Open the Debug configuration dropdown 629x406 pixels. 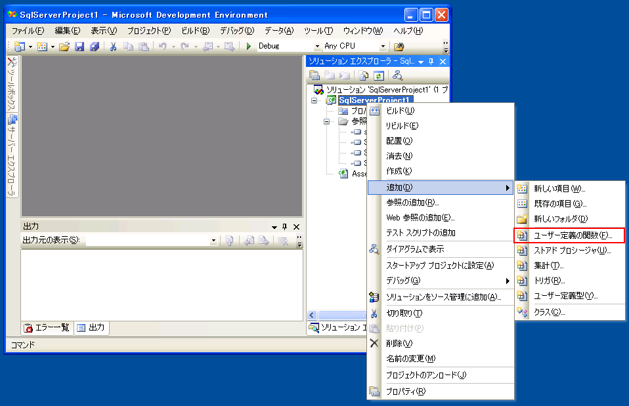click(x=317, y=47)
